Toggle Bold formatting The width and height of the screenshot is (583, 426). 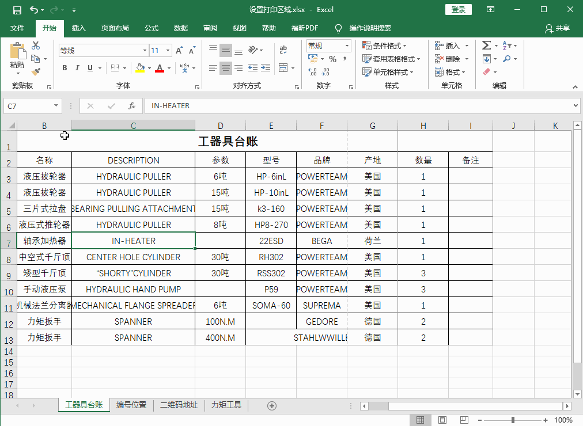(x=65, y=68)
